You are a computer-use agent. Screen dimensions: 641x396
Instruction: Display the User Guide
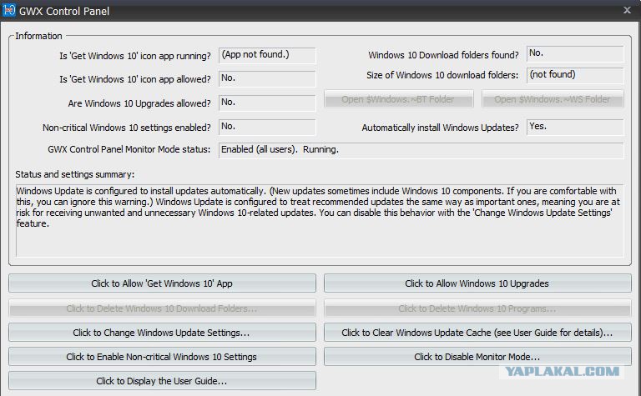tap(162, 381)
